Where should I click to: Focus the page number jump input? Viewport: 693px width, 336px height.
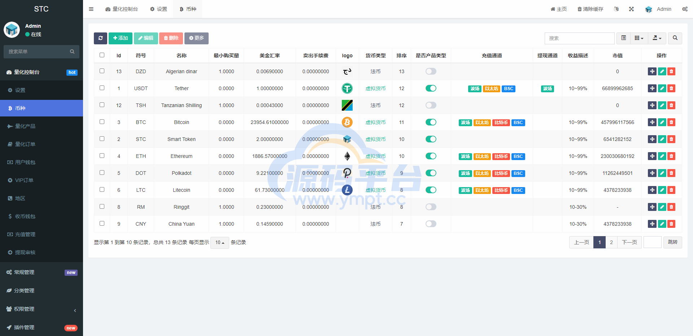653,242
